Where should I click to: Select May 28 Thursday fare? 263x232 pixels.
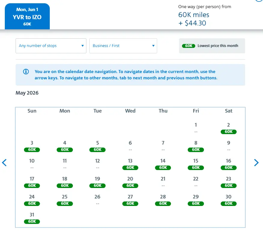click(x=163, y=200)
